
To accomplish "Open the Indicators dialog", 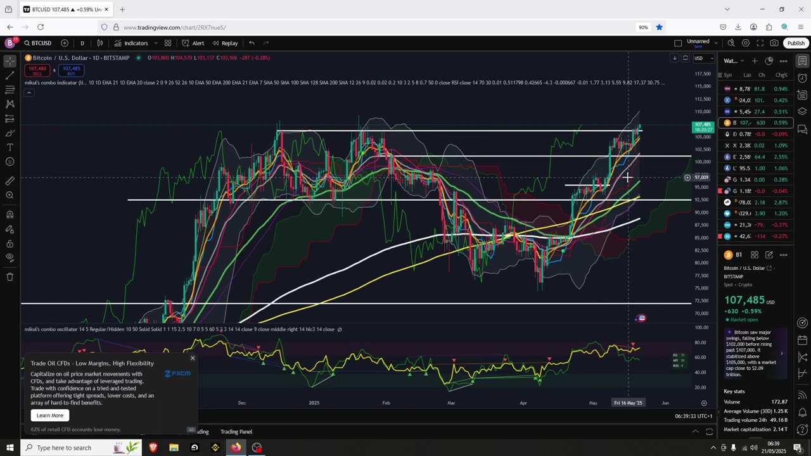I will tap(131, 43).
